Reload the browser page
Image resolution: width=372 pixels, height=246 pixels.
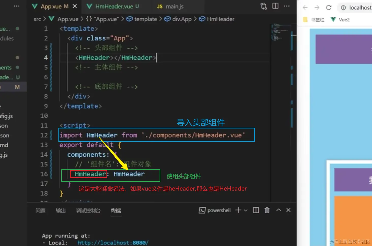[329, 8]
